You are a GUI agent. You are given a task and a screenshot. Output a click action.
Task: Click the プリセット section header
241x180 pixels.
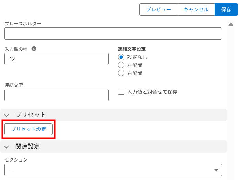tap(31, 115)
